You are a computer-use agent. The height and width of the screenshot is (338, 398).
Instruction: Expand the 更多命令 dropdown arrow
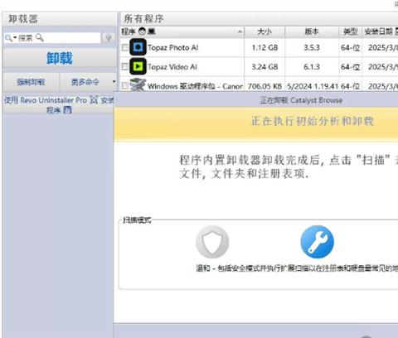tap(114, 81)
